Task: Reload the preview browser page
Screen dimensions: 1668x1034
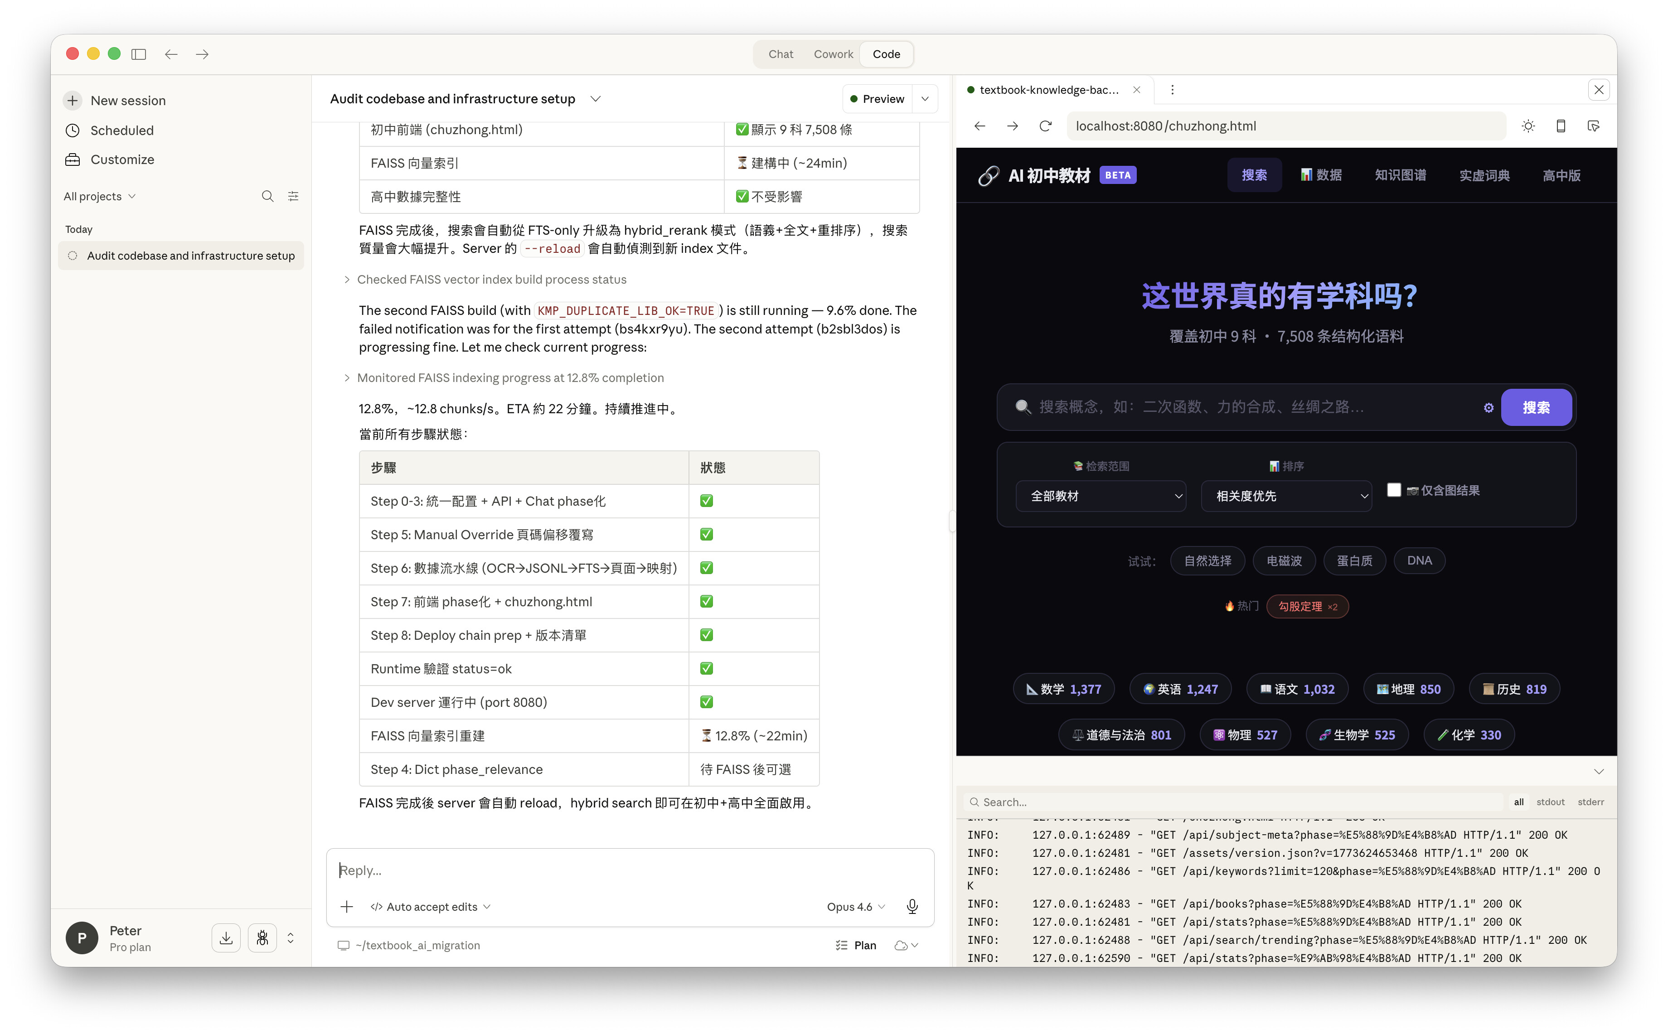Action: click(x=1045, y=126)
